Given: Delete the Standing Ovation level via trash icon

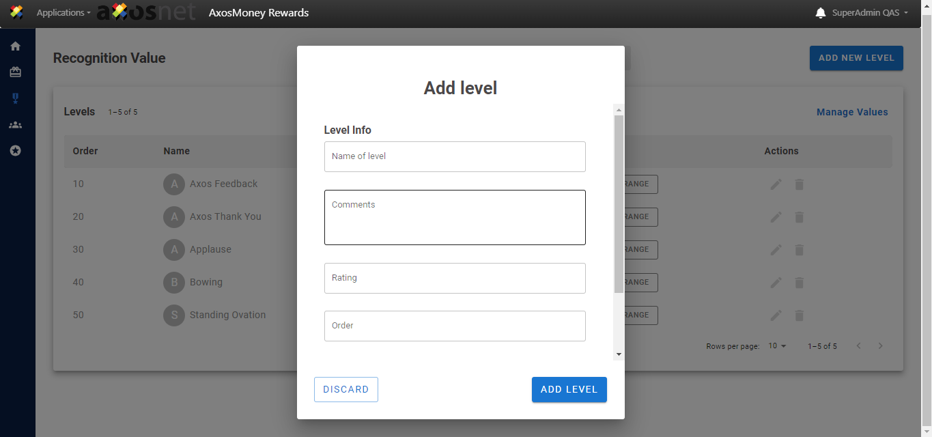Looking at the screenshot, I should [x=799, y=315].
